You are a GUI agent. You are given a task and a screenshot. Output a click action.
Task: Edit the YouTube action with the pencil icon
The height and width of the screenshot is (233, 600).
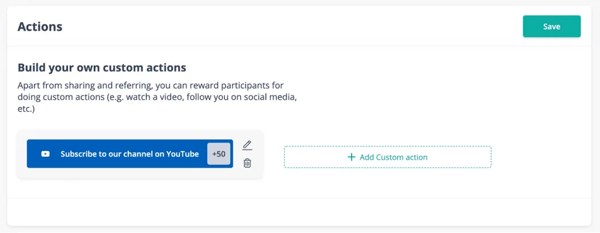(x=248, y=145)
